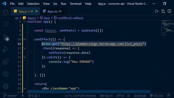This screenshot has width=174, height=98.
Task: Click the VS Code logo icon
Action: coord(4,4)
